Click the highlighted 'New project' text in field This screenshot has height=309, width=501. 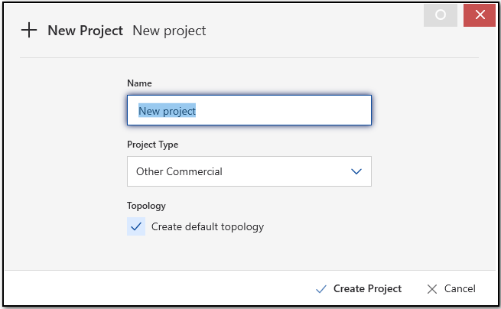click(167, 111)
